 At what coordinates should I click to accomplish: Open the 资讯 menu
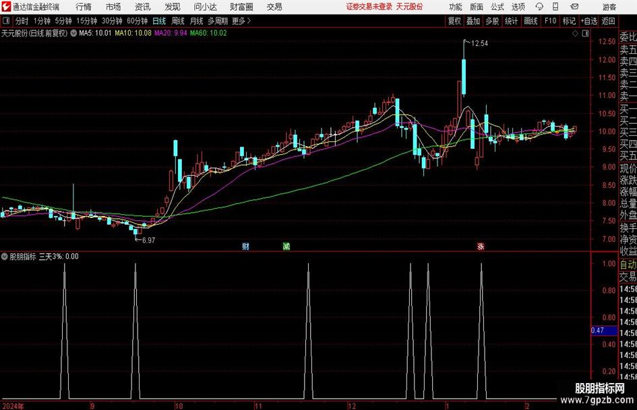[x=143, y=7]
